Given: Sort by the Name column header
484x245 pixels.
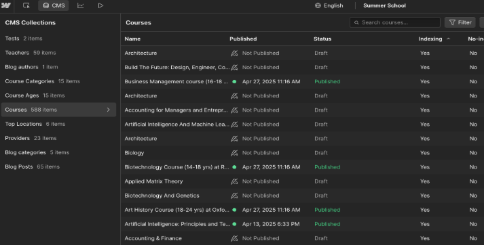Looking at the screenshot, I should click(132, 39).
